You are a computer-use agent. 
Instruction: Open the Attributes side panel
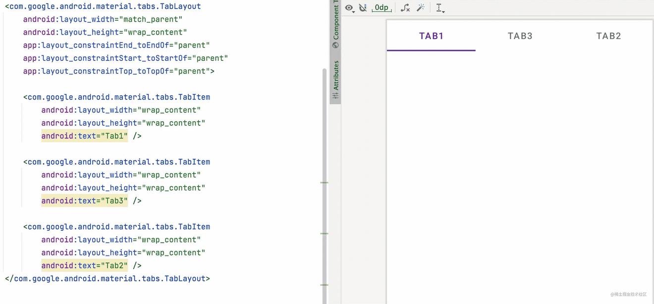[336, 75]
